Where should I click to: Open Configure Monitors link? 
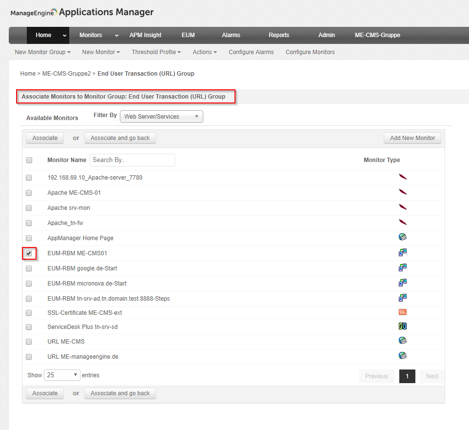point(310,52)
